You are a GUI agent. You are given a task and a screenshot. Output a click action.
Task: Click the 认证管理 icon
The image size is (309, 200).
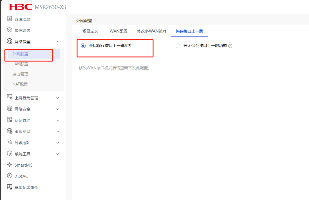coord(10,120)
